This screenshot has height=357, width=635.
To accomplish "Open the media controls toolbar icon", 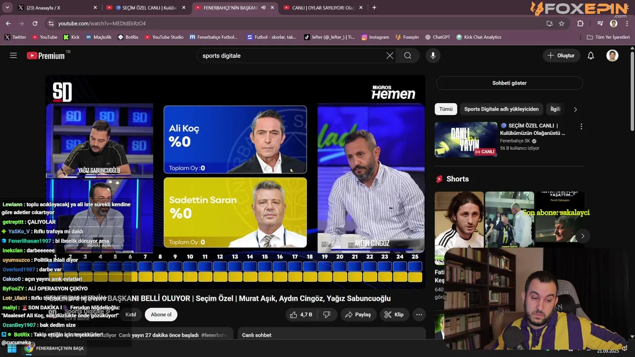I will [x=600, y=23].
